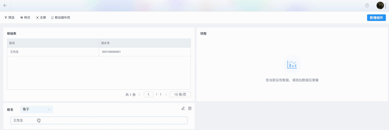Open the 10 条/页 page size selector
The width and height of the screenshot is (389, 130).
[x=180, y=94]
